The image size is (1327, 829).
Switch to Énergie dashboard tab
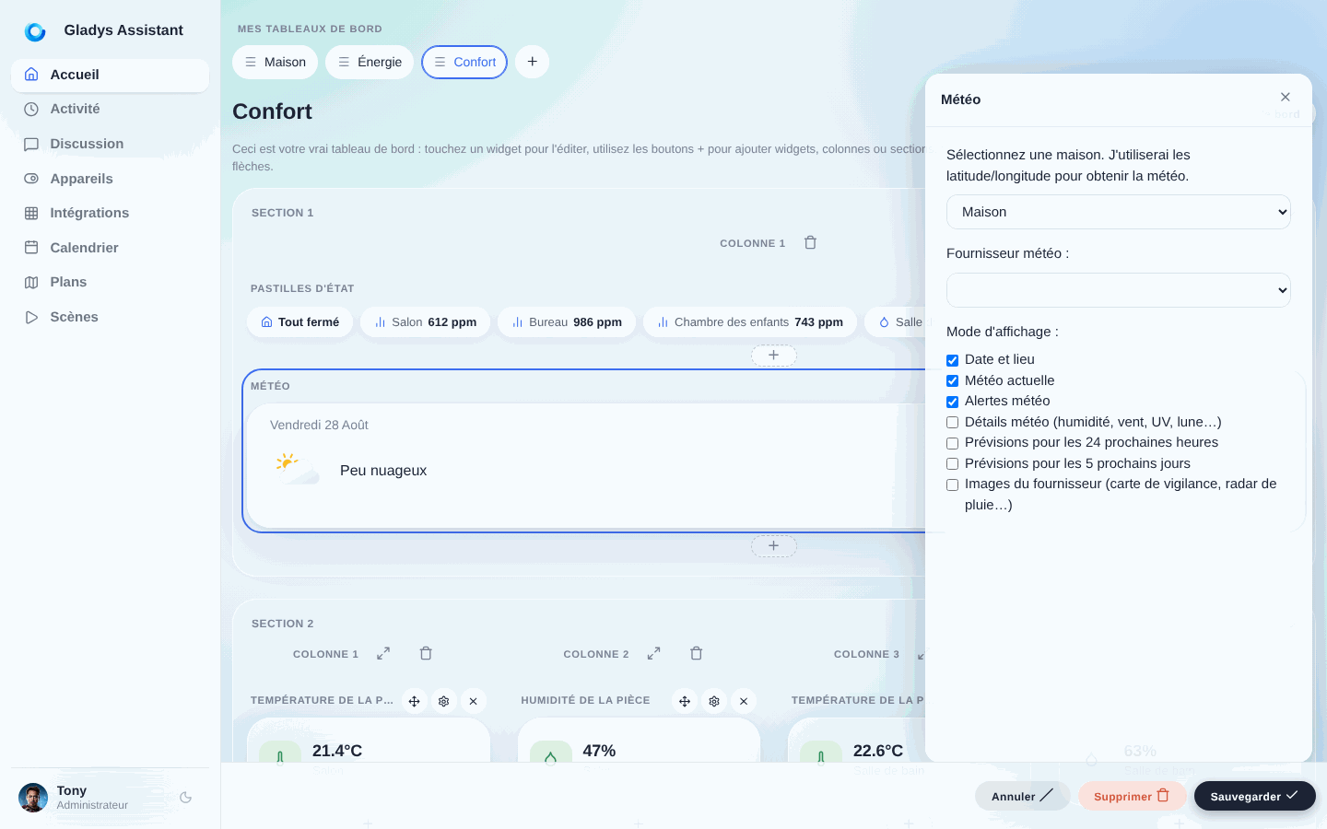[x=370, y=62]
